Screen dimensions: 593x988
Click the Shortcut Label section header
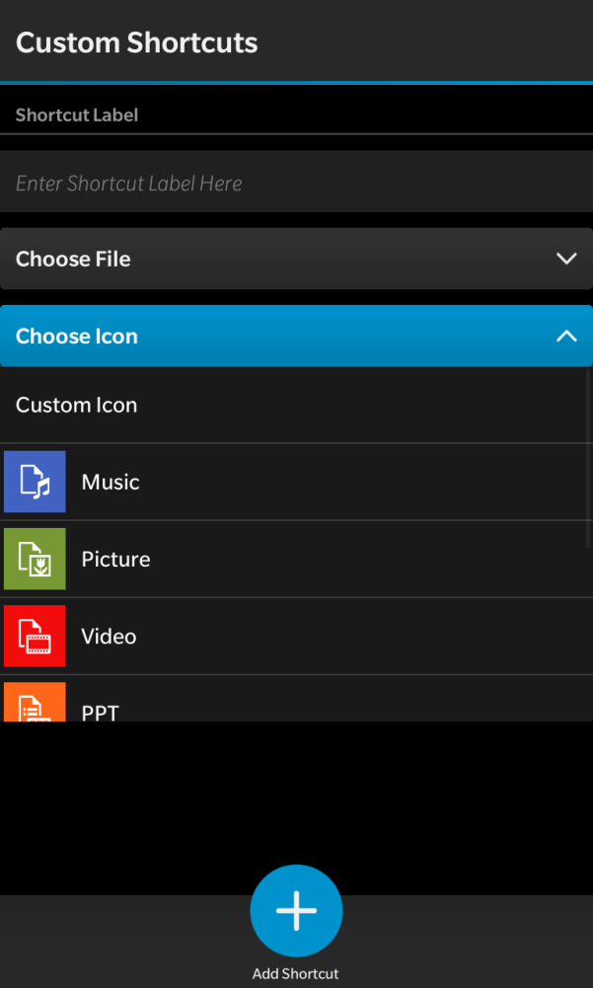point(77,115)
